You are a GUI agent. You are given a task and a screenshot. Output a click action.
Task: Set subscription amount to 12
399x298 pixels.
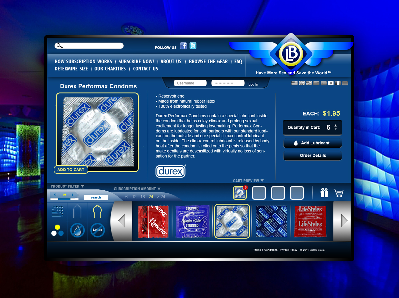click(x=134, y=197)
